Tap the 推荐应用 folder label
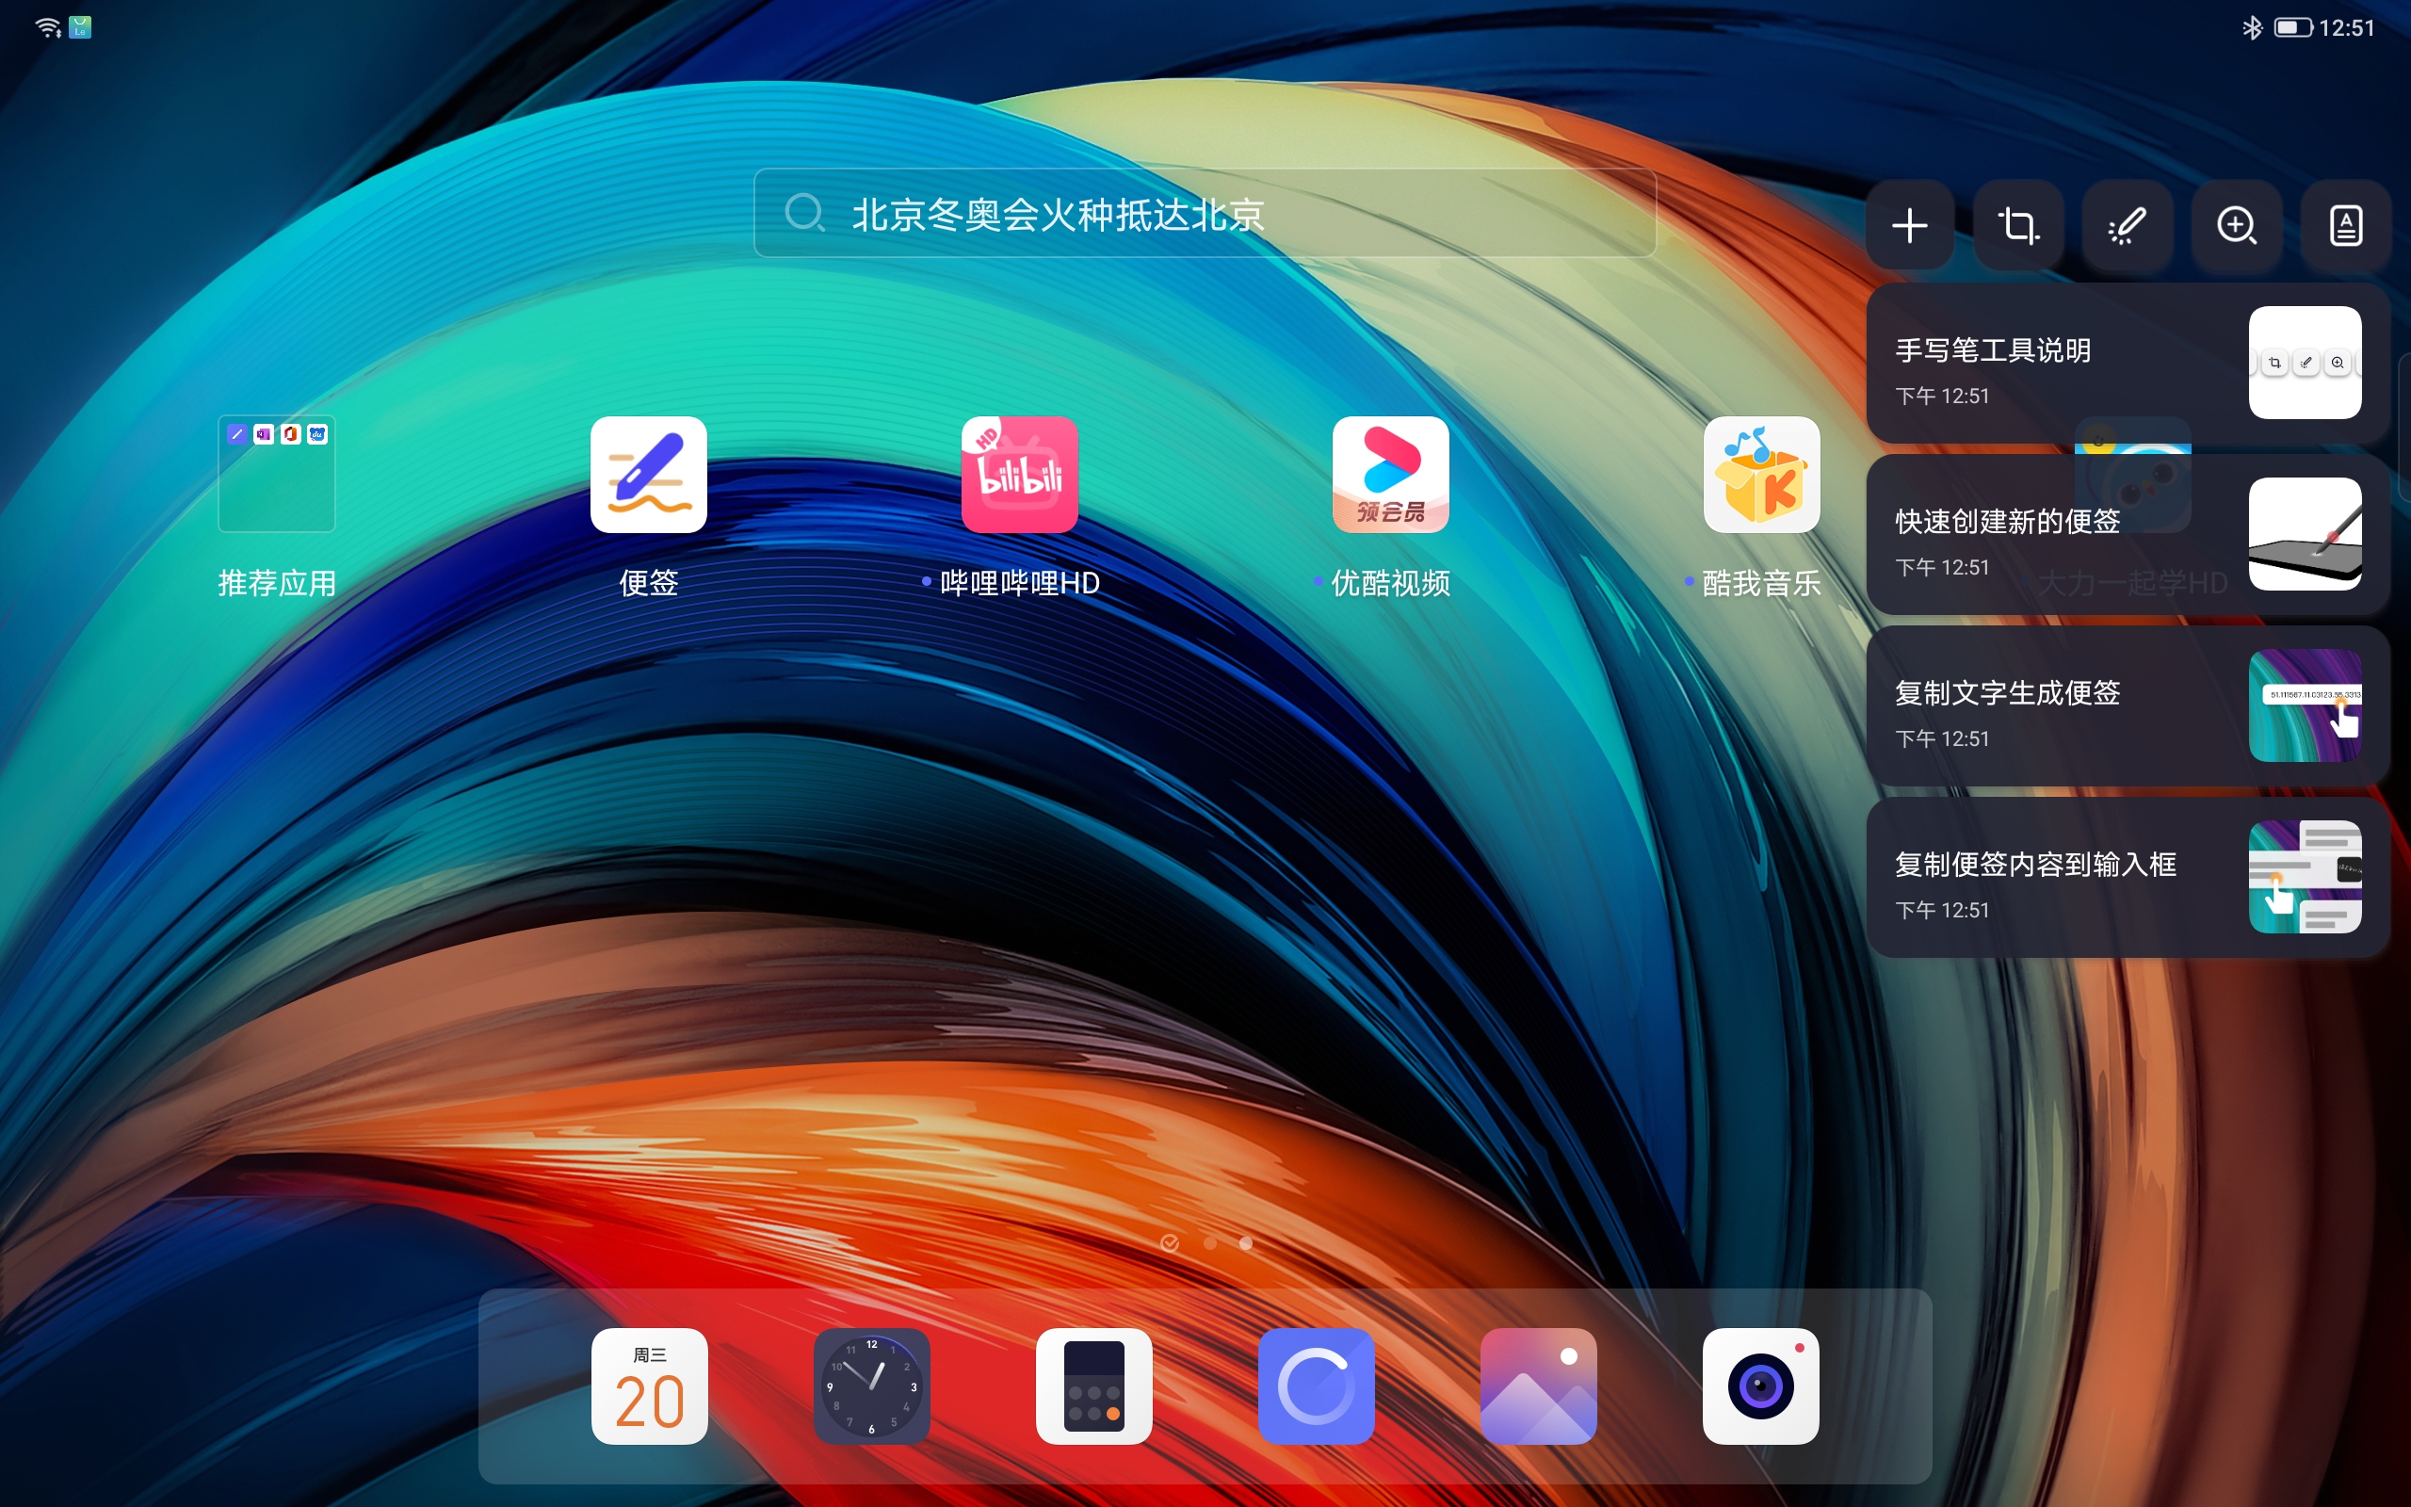This screenshot has width=2411, height=1507. 277,583
